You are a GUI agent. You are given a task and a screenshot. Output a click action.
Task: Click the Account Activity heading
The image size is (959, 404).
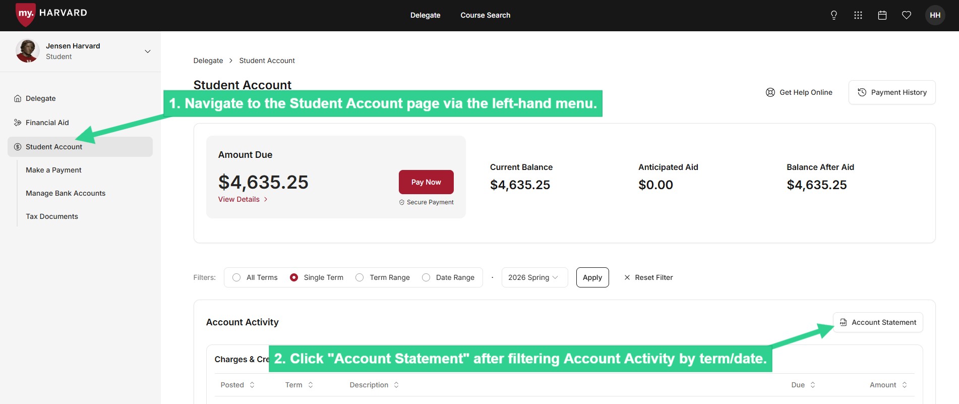(x=242, y=322)
